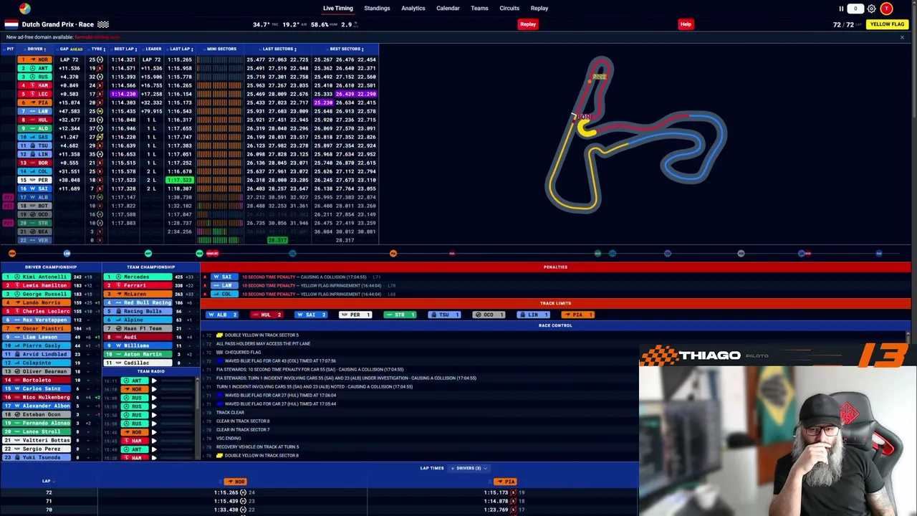The height and width of the screenshot is (516, 917).
Task: Play the 15:40 ANT team radio clip
Action: click(154, 449)
